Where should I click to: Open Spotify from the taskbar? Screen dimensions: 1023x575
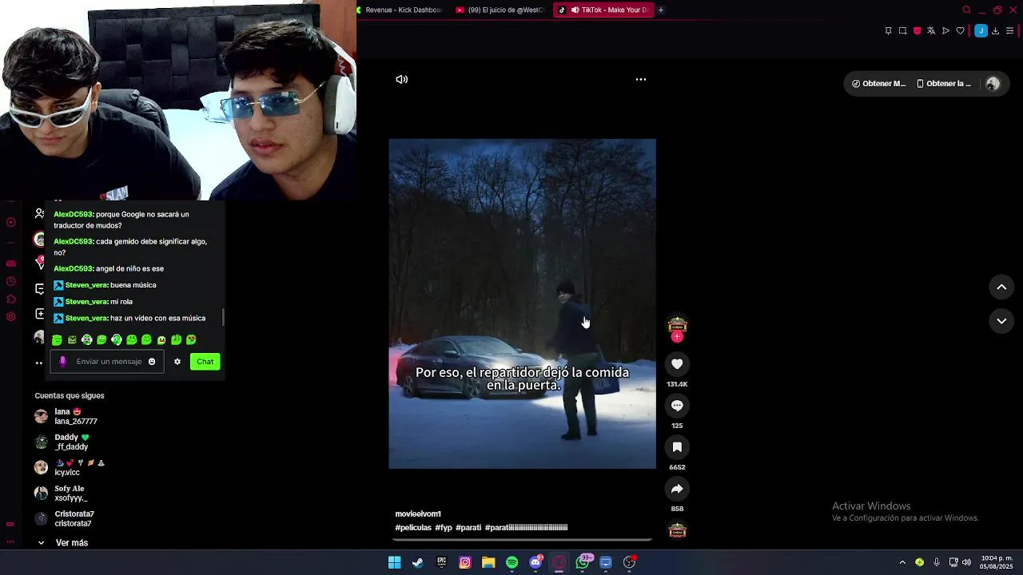coord(511,562)
